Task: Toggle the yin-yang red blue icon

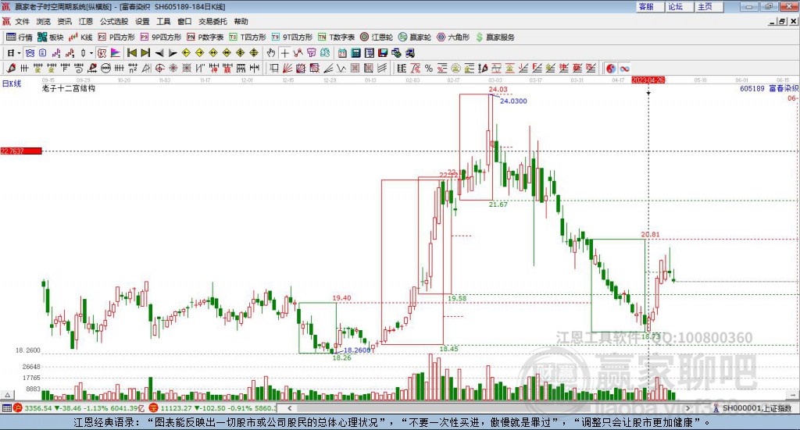Action: coord(611,68)
